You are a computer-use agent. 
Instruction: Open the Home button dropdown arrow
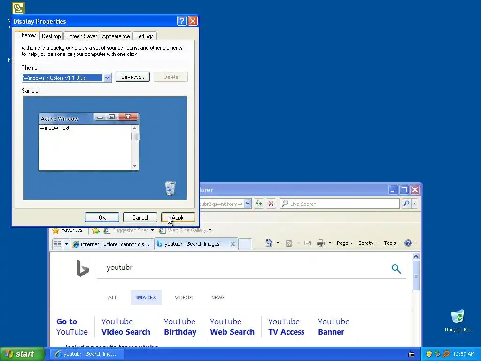click(278, 243)
